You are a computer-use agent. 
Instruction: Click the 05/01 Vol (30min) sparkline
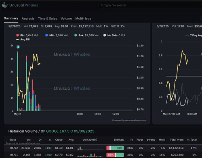pos(90,155)
